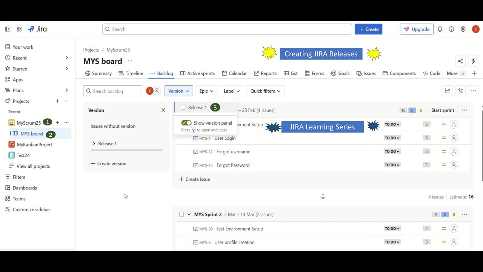Screen dimensions: 483x272
Task: Close the Version panel
Action: click(x=163, y=110)
